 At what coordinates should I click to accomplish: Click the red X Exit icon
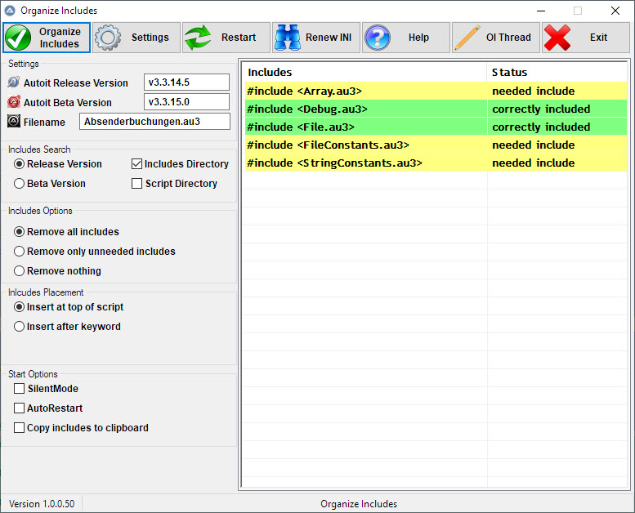point(557,38)
